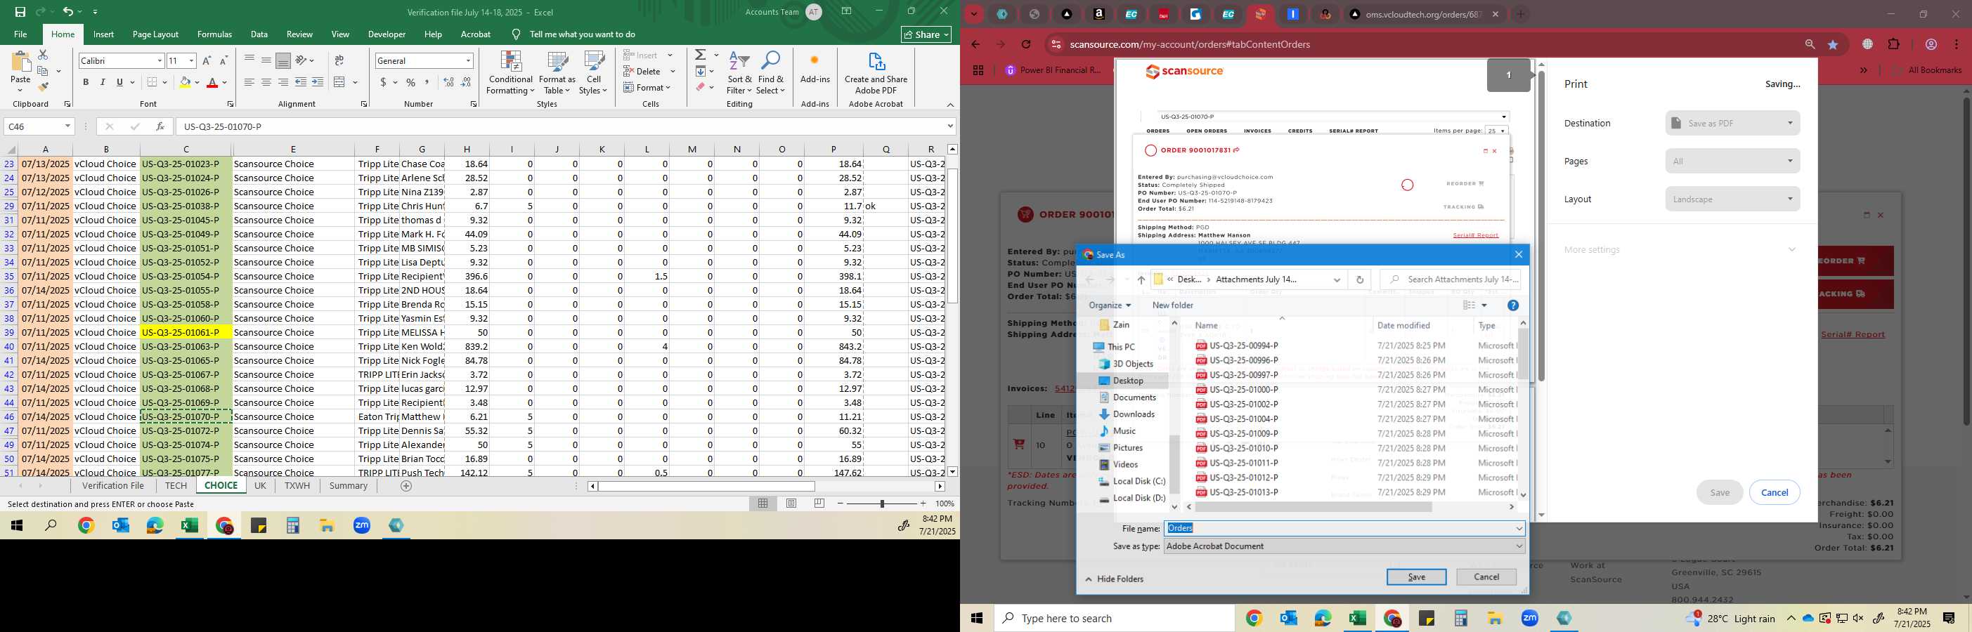The height and width of the screenshot is (632, 1972).
Task: Open Delete cells dropdown in Cells group
Action: pos(673,71)
